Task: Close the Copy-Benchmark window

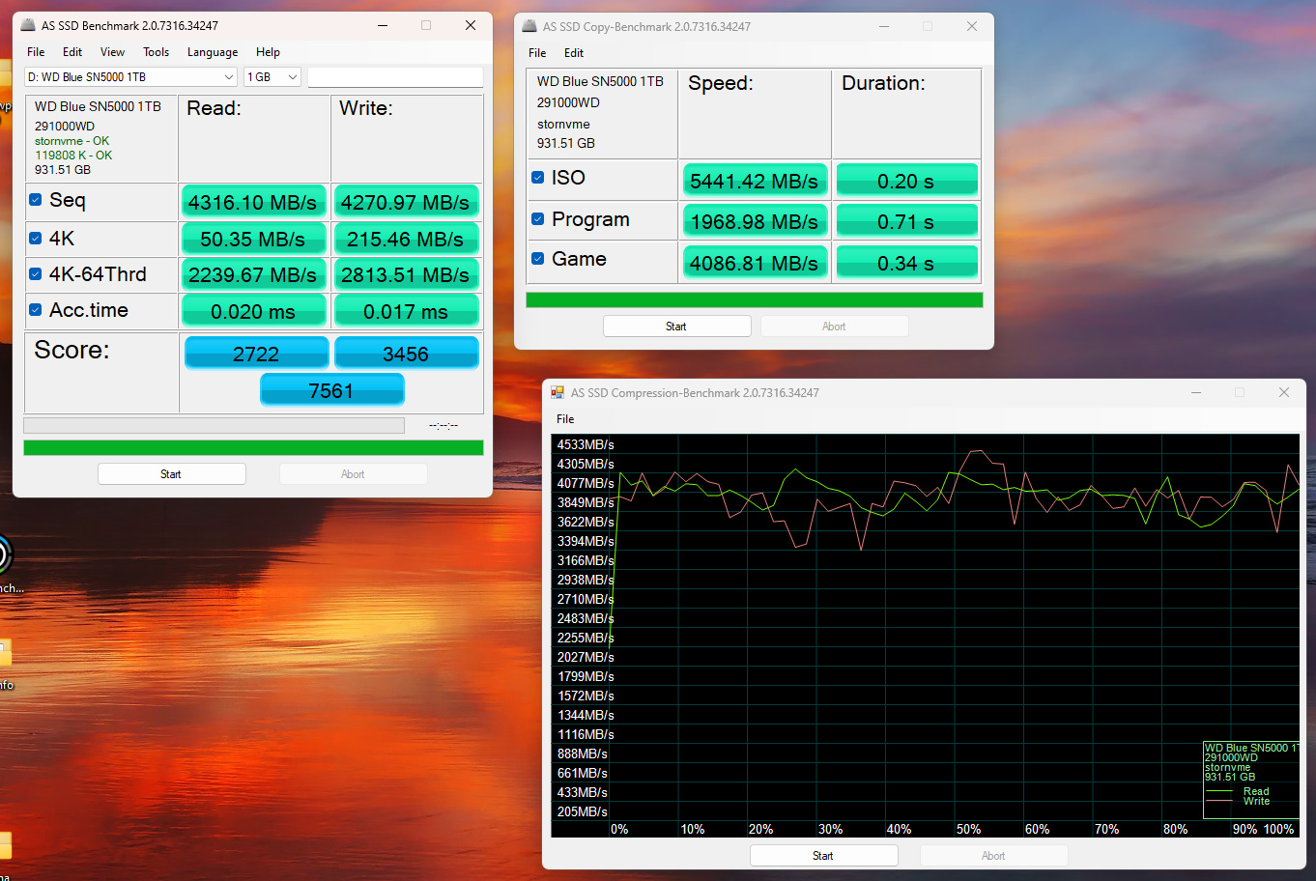Action: (x=972, y=26)
